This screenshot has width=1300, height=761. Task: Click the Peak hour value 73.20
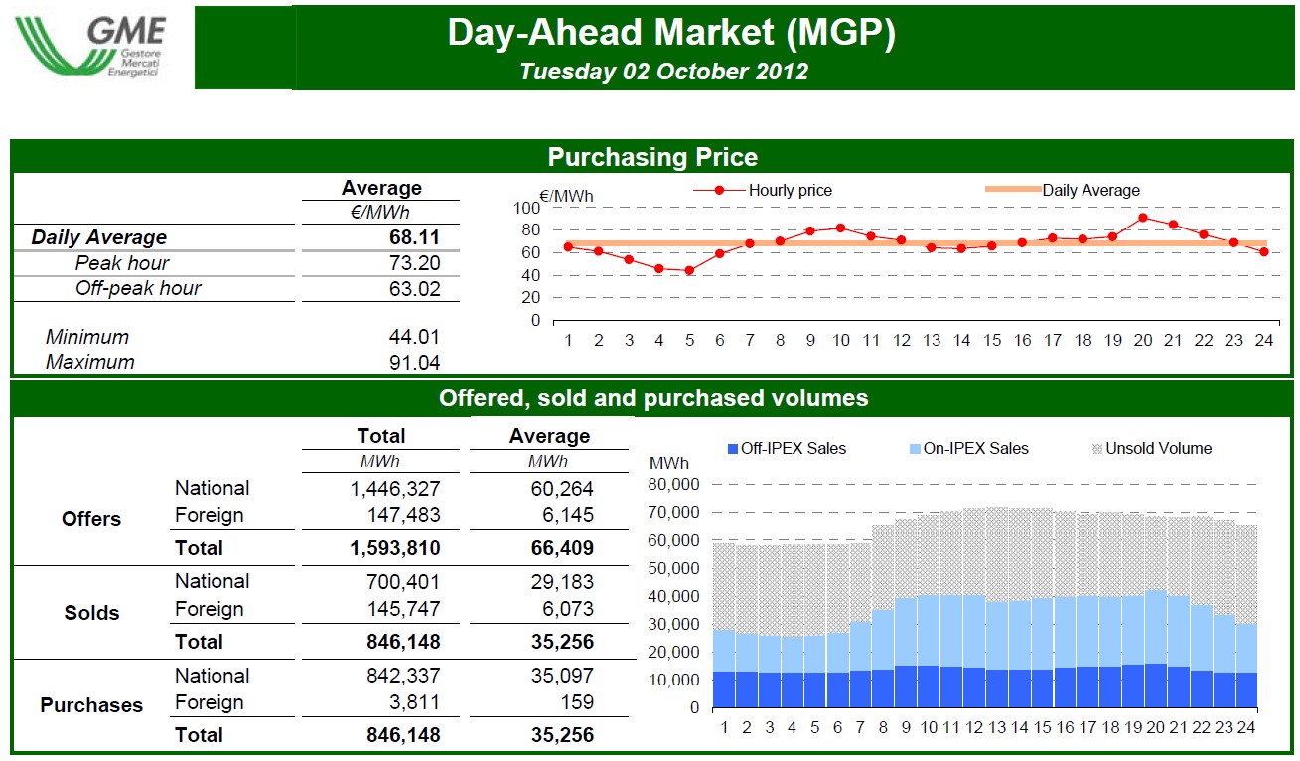click(415, 263)
